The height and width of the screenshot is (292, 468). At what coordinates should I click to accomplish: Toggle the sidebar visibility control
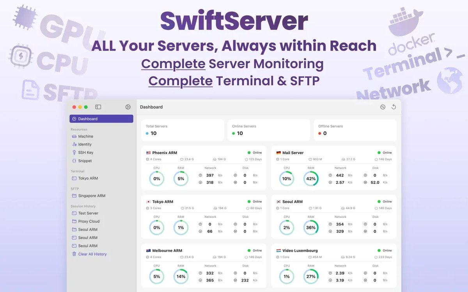pyautogui.click(x=98, y=107)
